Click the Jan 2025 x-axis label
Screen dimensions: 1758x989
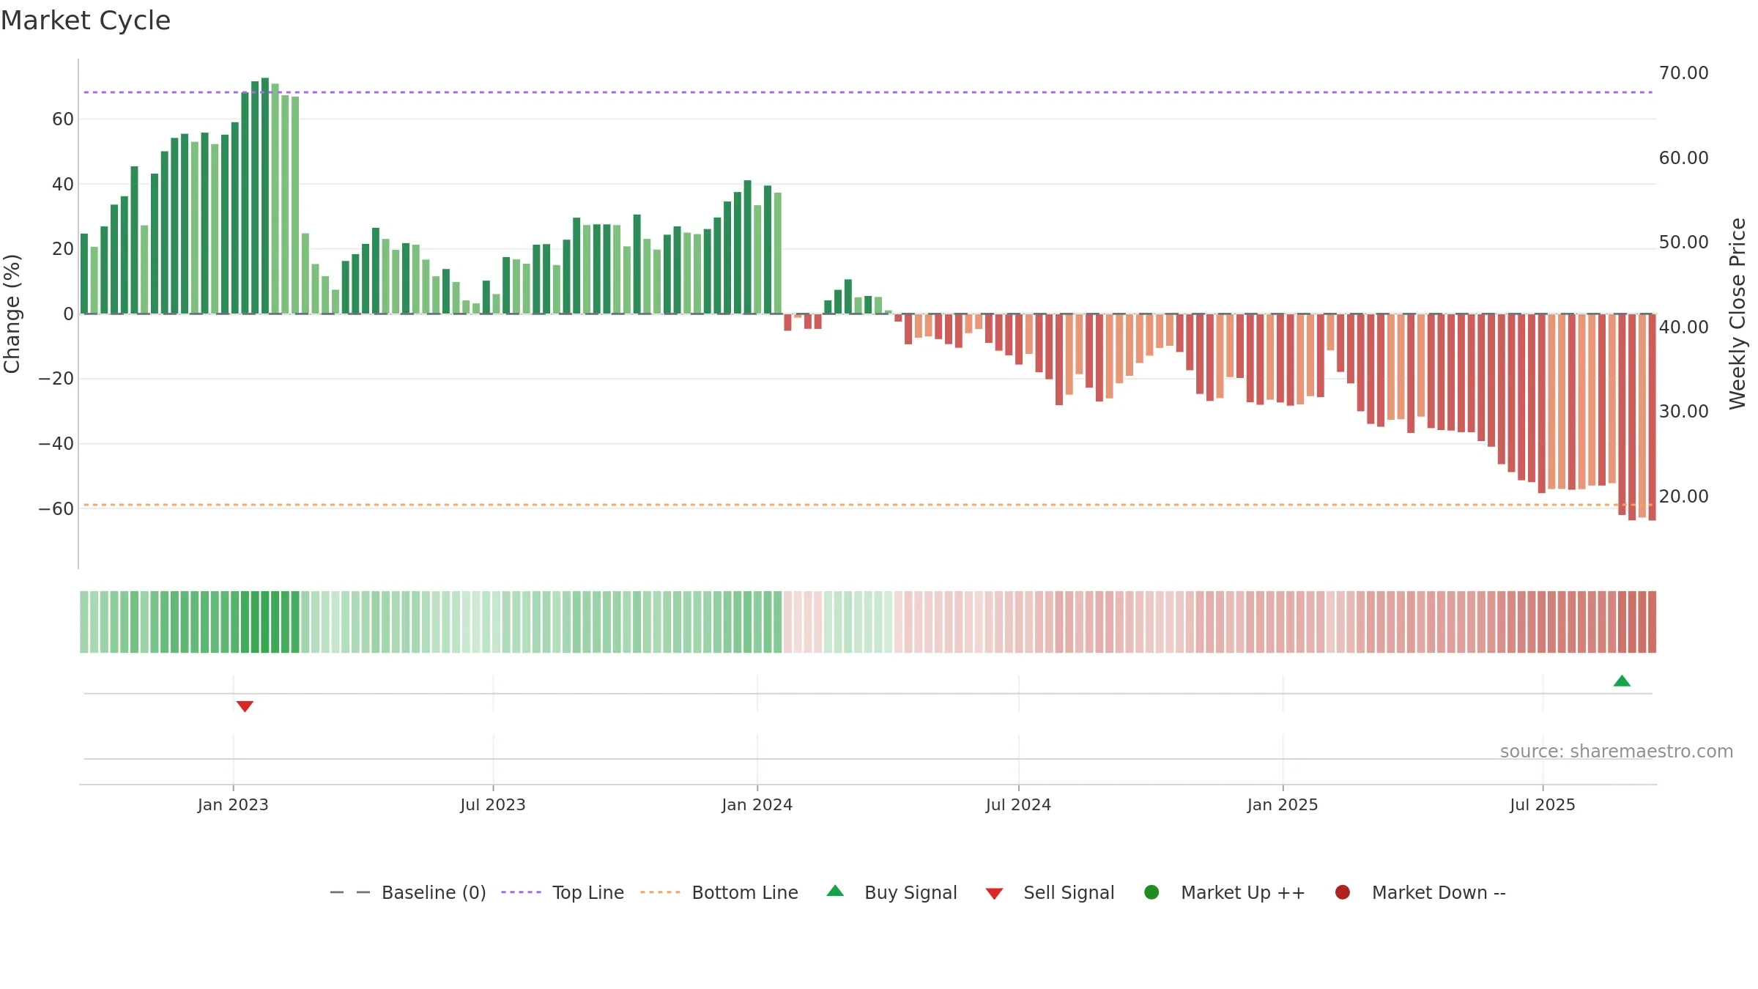pyautogui.click(x=1283, y=805)
